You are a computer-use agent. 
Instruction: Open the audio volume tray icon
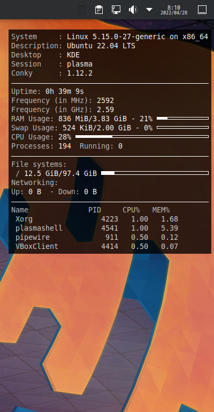coord(133,10)
